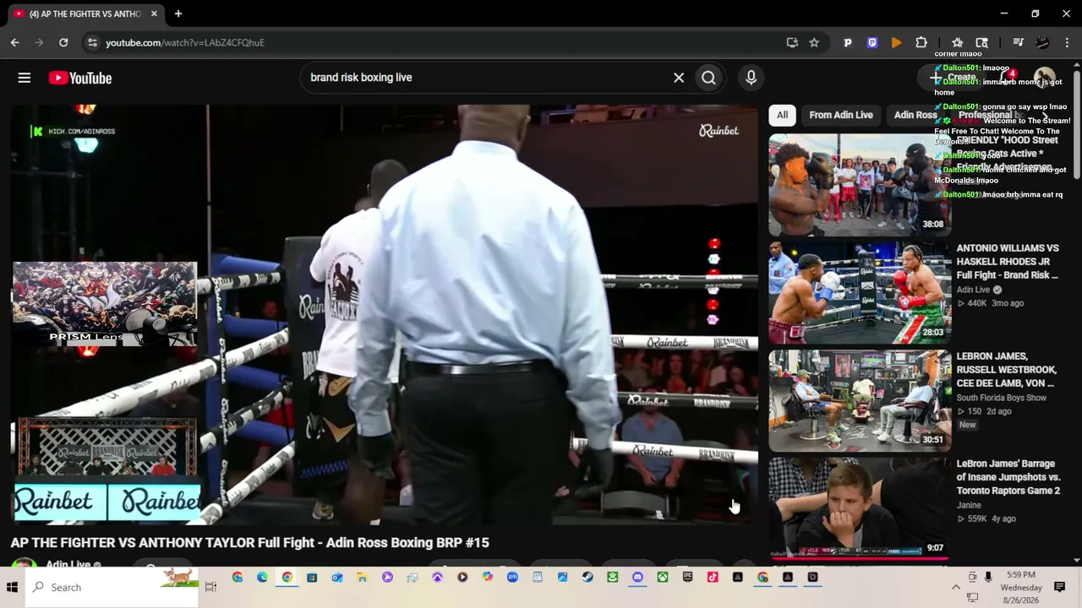The height and width of the screenshot is (608, 1082).
Task: Click the AP THE FIGHTER VS ANTHONY TAYLOR title
Action: (x=250, y=543)
